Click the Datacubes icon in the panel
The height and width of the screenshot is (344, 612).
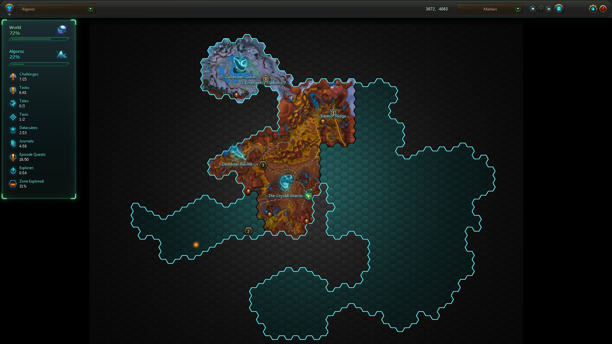13,130
